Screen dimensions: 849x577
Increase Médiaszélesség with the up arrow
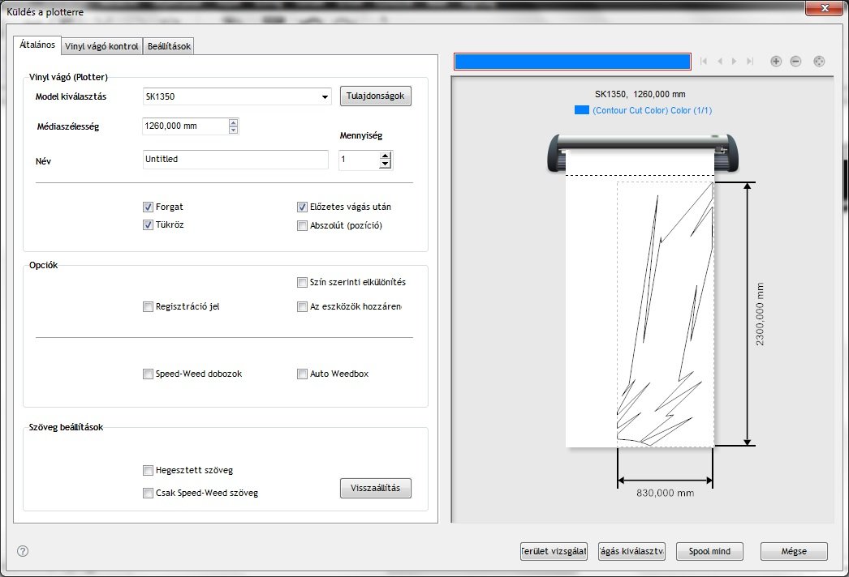234,122
